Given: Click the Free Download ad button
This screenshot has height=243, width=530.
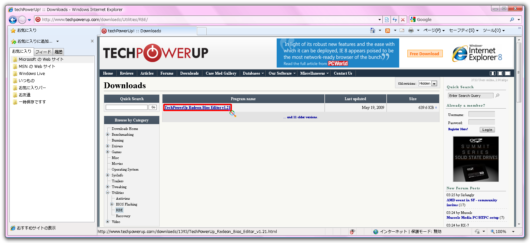Looking at the screenshot, I should [424, 54].
